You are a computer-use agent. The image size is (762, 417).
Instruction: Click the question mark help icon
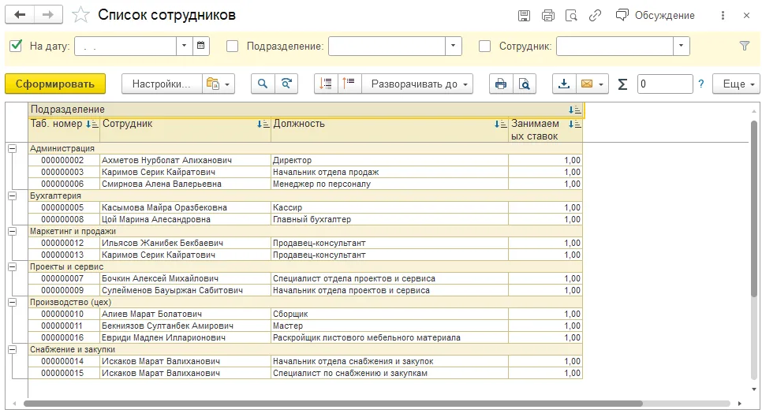click(x=700, y=84)
